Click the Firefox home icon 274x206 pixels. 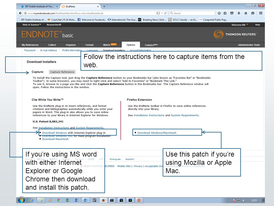pos(246,13)
